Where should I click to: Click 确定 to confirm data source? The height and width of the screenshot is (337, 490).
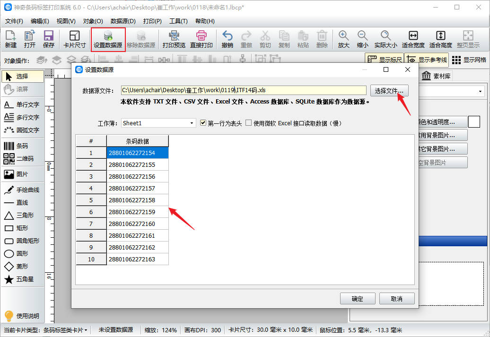pyautogui.click(x=358, y=299)
